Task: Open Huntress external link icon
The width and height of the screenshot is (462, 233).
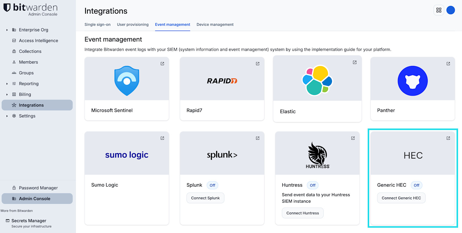Action: (353, 138)
